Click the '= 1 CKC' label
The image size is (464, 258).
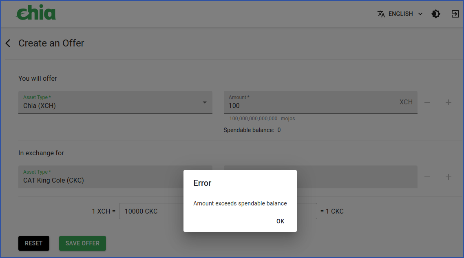click(x=332, y=211)
